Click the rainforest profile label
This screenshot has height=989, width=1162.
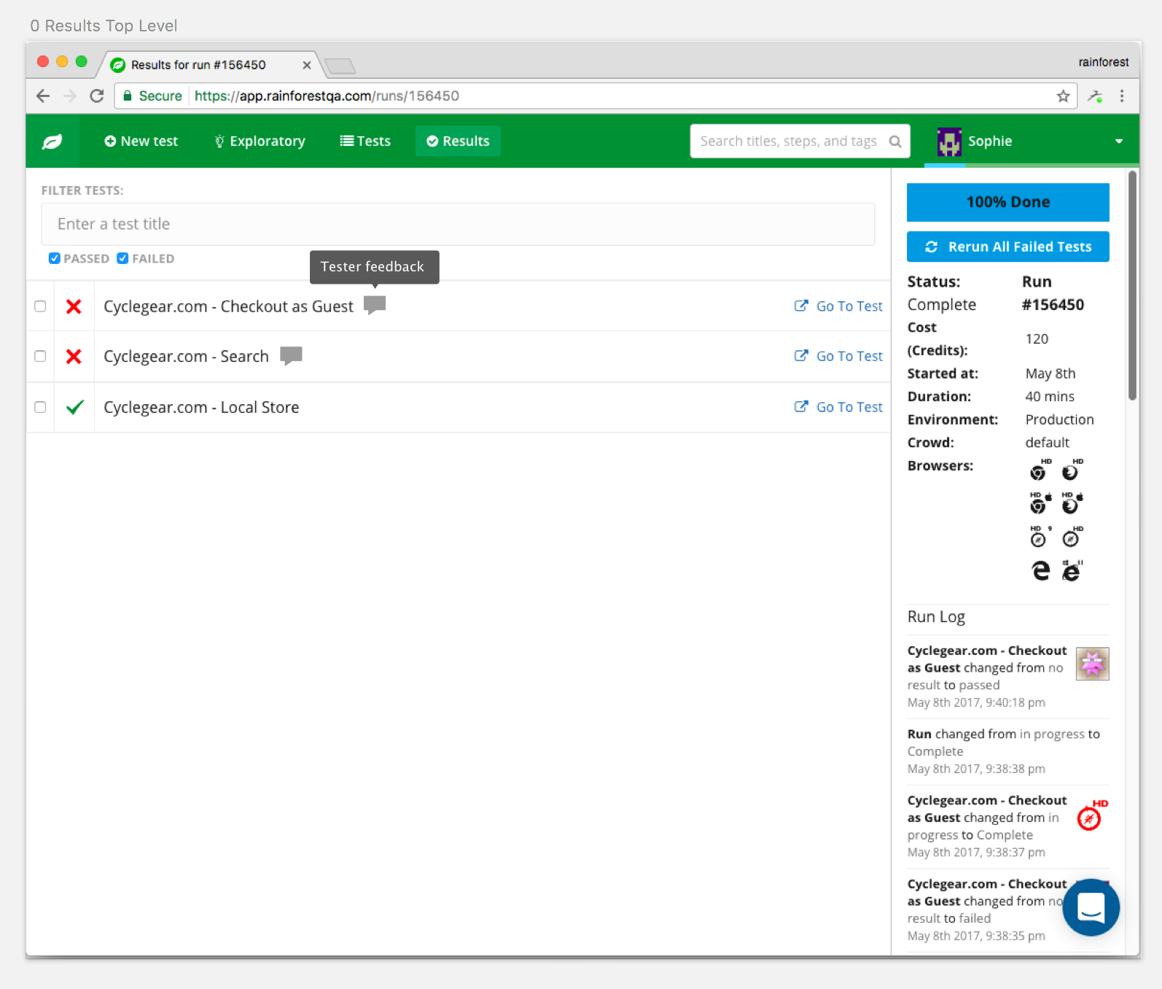point(1103,62)
